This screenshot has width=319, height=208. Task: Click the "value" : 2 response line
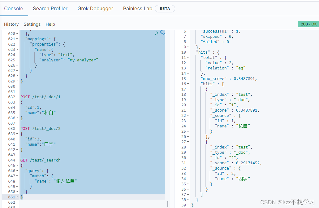click(x=219, y=63)
